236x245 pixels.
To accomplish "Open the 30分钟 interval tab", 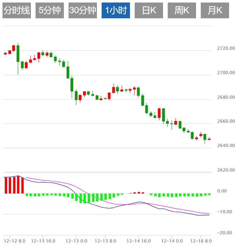I will [x=83, y=10].
